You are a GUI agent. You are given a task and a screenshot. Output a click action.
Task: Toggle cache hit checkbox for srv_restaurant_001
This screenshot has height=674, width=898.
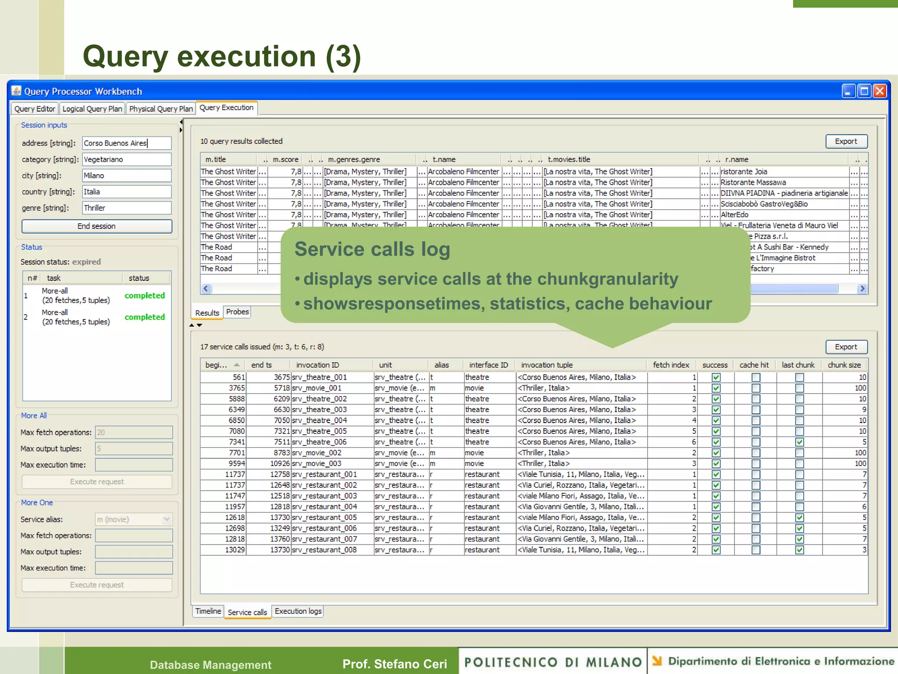point(756,474)
